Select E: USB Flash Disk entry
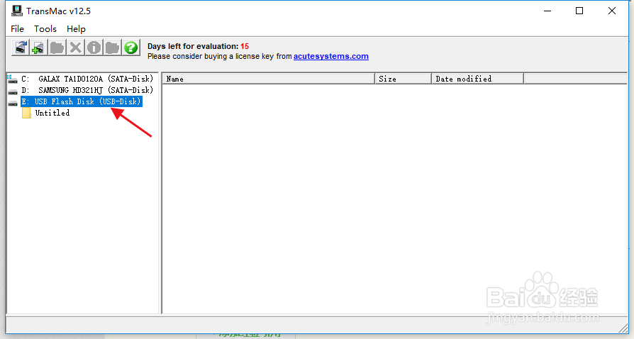Viewport: 634px width, 339px height. [x=82, y=101]
